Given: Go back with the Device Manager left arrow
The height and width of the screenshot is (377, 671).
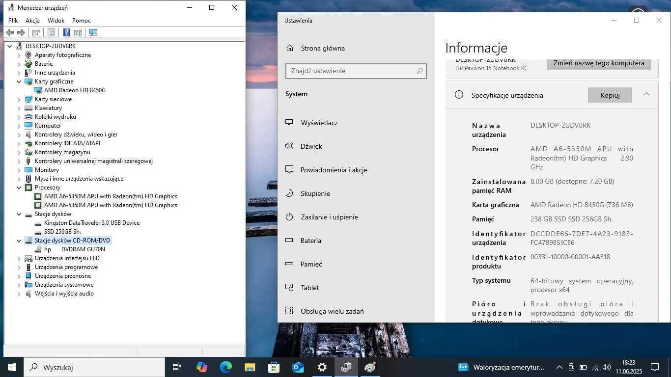Looking at the screenshot, I should (x=10, y=33).
